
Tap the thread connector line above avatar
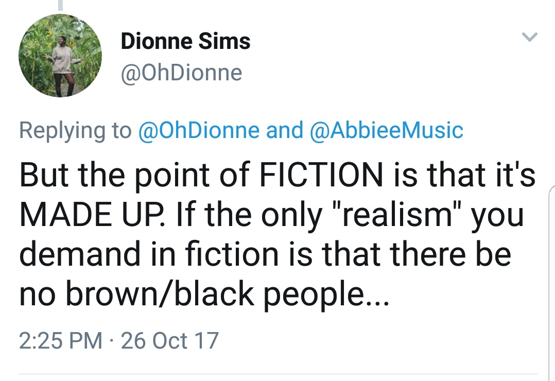click(60, 5)
